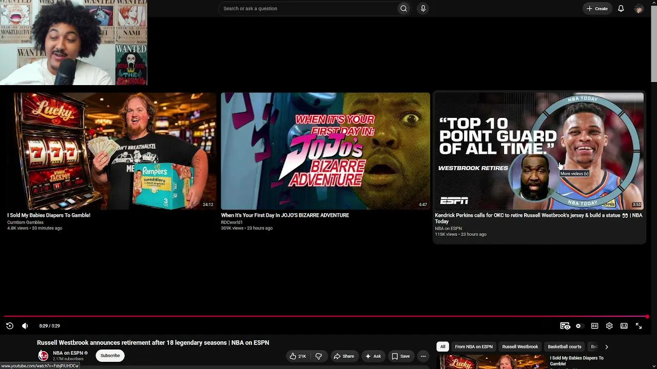The width and height of the screenshot is (657, 369).
Task: Click the search magnifier button
Action: 403,8
